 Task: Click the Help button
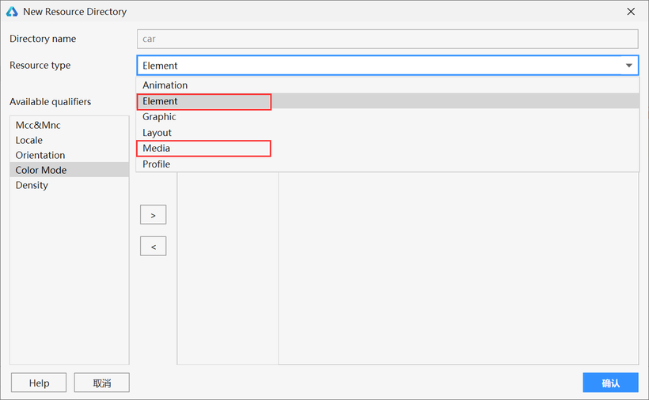(x=39, y=383)
